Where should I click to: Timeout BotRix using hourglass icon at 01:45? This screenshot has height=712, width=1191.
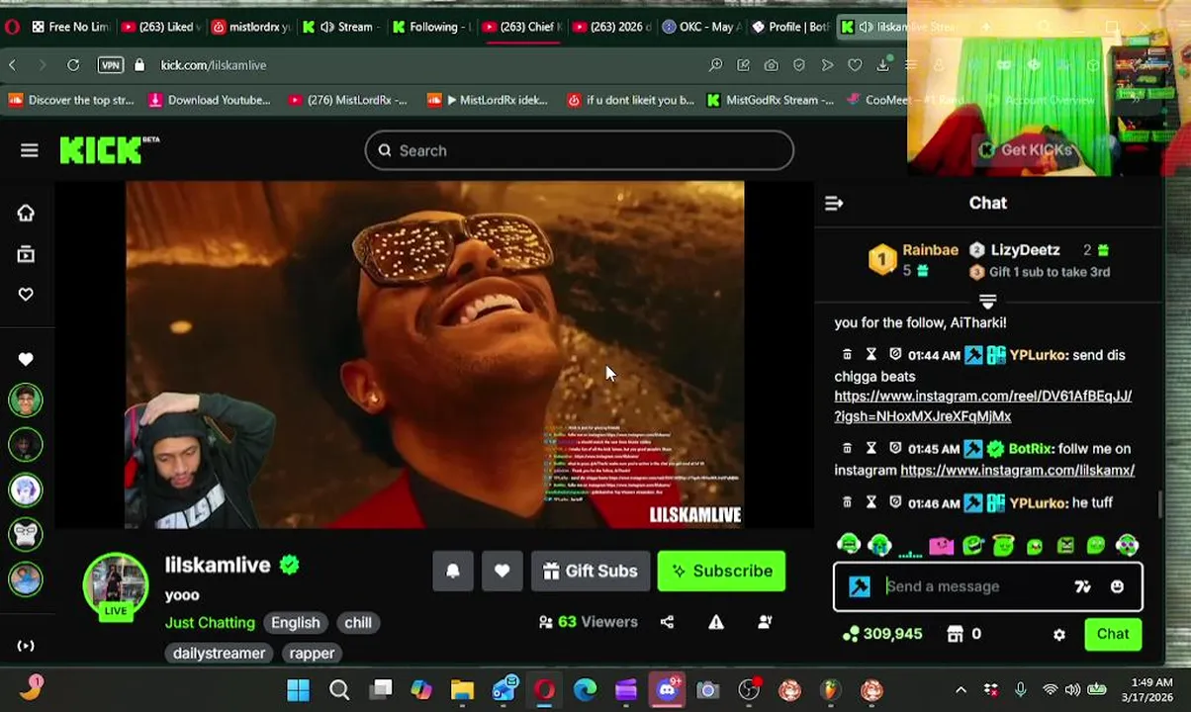coord(871,449)
